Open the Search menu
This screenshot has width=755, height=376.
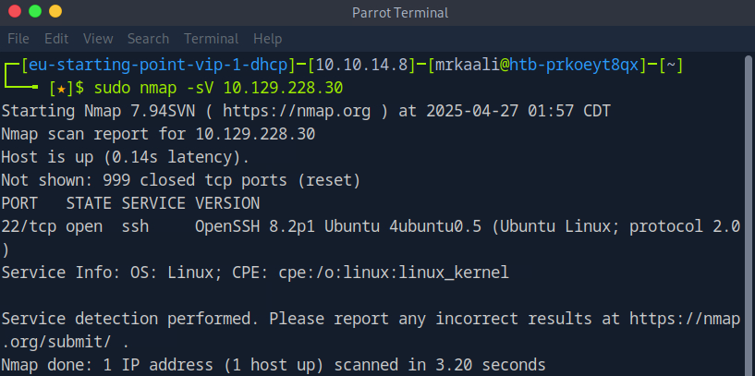[148, 39]
